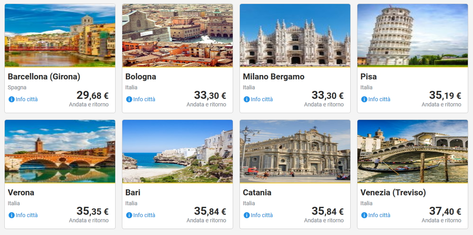Click the info icon on Venezia card
Viewport: 473px width, 235px height.
[x=364, y=215]
